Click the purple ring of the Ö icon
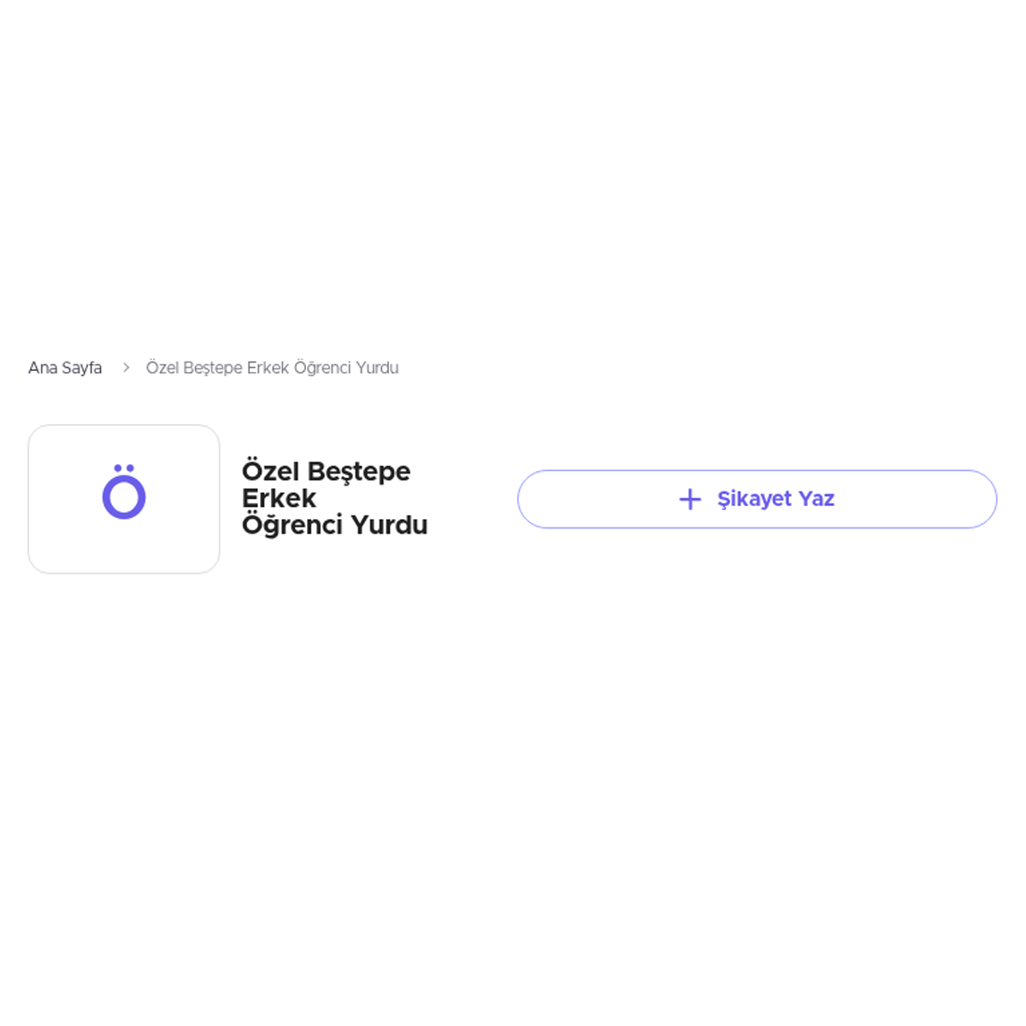Screen dimensions: 1026x1026 (x=124, y=498)
